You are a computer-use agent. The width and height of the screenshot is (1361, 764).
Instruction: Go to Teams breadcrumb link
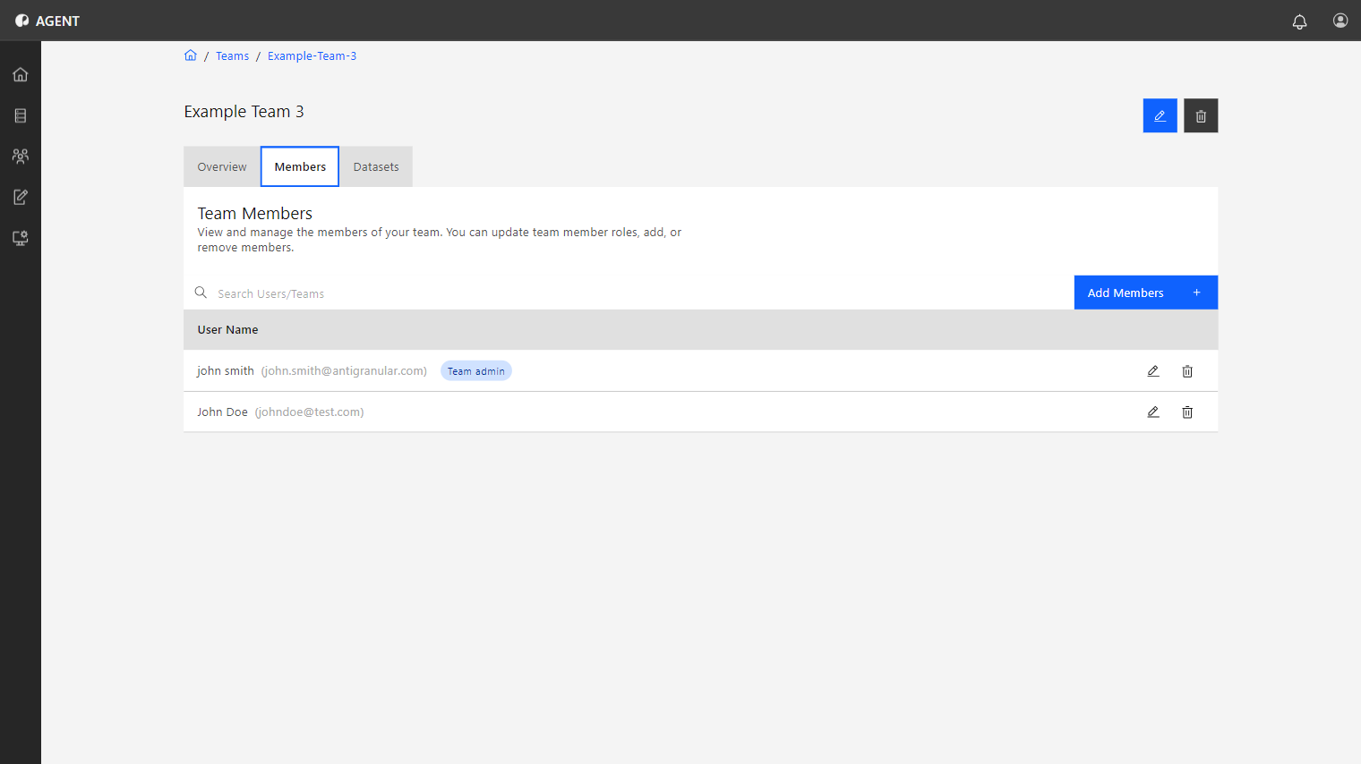tap(232, 55)
